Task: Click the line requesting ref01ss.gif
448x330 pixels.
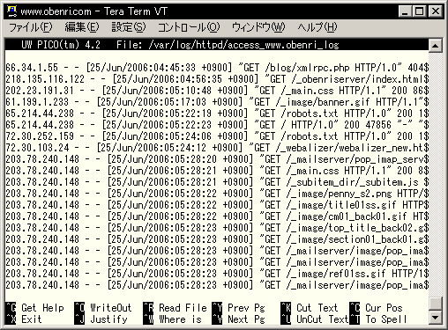Action: click(217, 274)
